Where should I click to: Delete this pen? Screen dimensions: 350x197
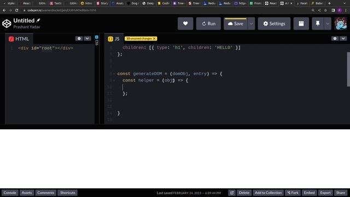click(244, 193)
